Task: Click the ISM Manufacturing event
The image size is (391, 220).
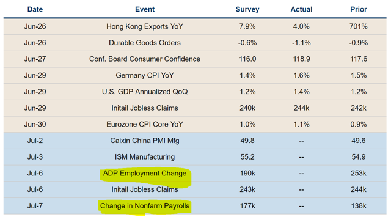Action: (145, 157)
